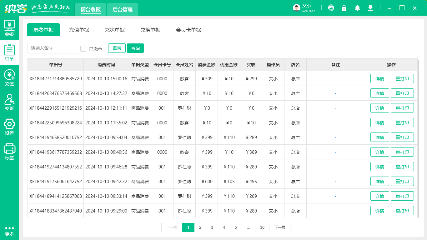Open the customer service headset icon

click(331, 8)
